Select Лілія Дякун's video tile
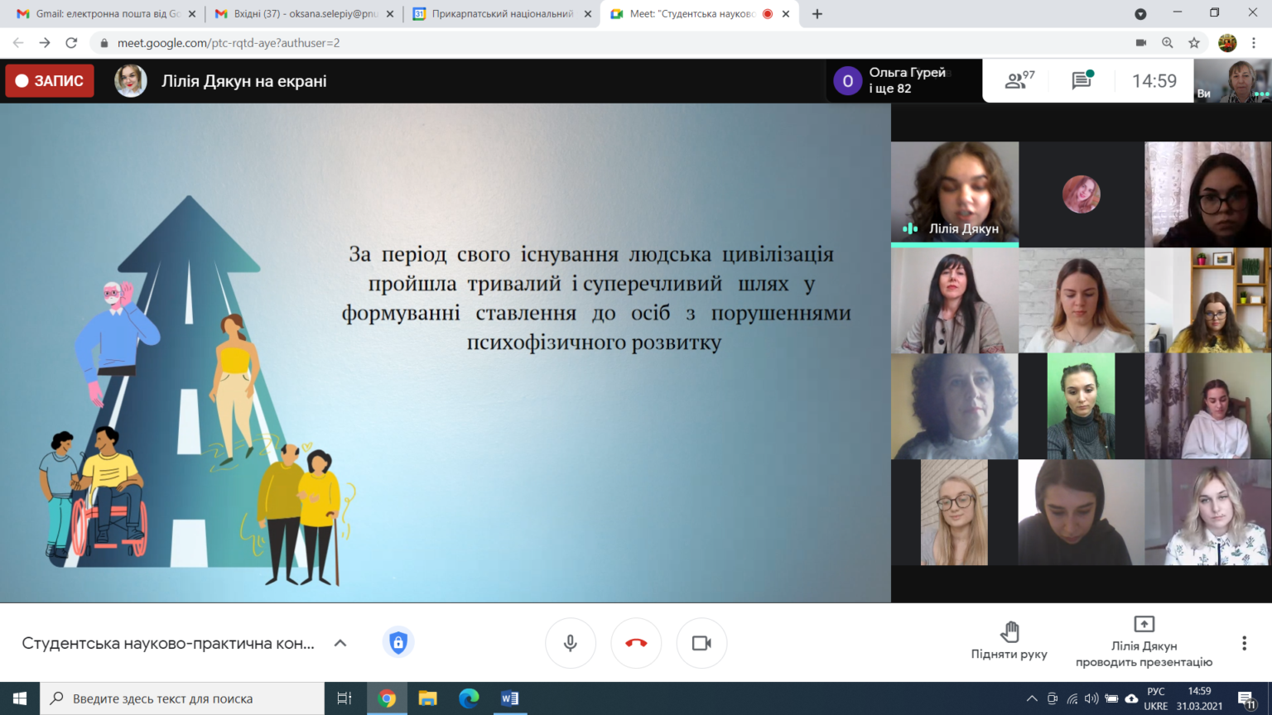 pyautogui.click(x=955, y=194)
